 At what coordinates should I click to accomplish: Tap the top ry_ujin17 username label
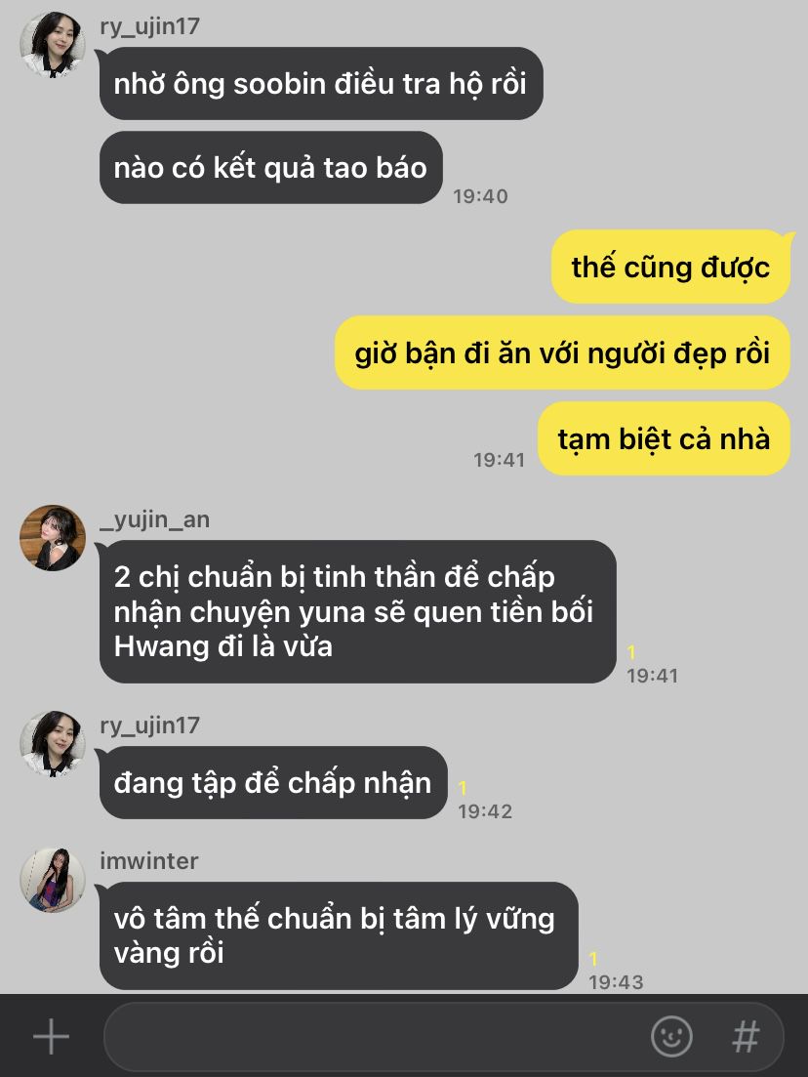pyautogui.click(x=149, y=26)
